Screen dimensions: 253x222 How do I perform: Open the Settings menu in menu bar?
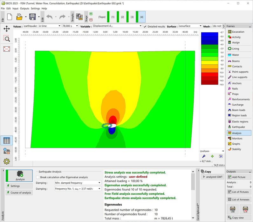pos(35,8)
